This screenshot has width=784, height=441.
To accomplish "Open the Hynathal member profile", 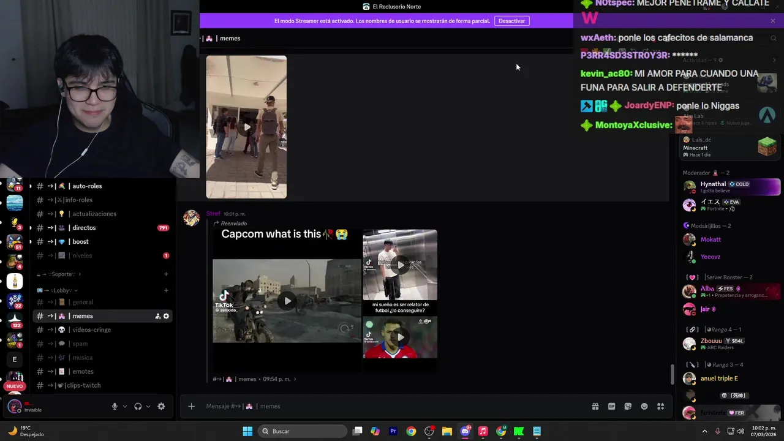I will pos(731,187).
